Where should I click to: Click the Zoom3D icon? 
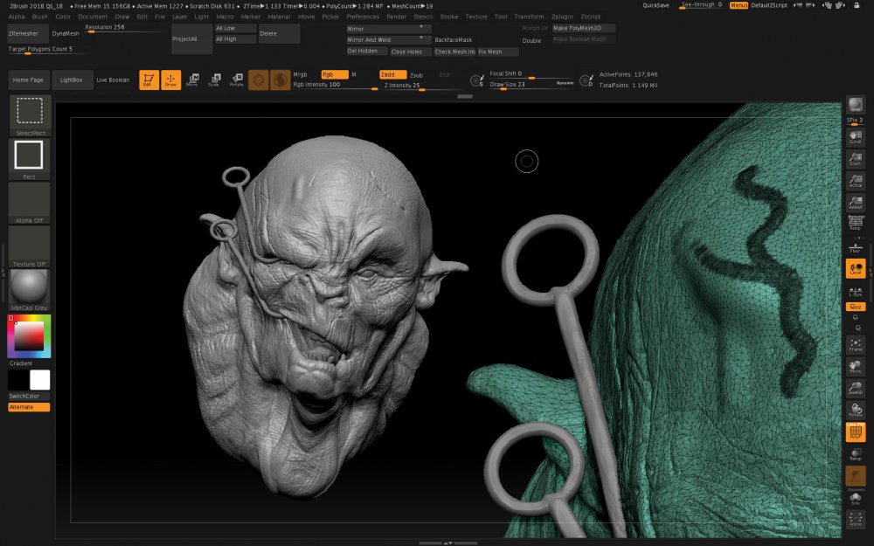(855, 389)
